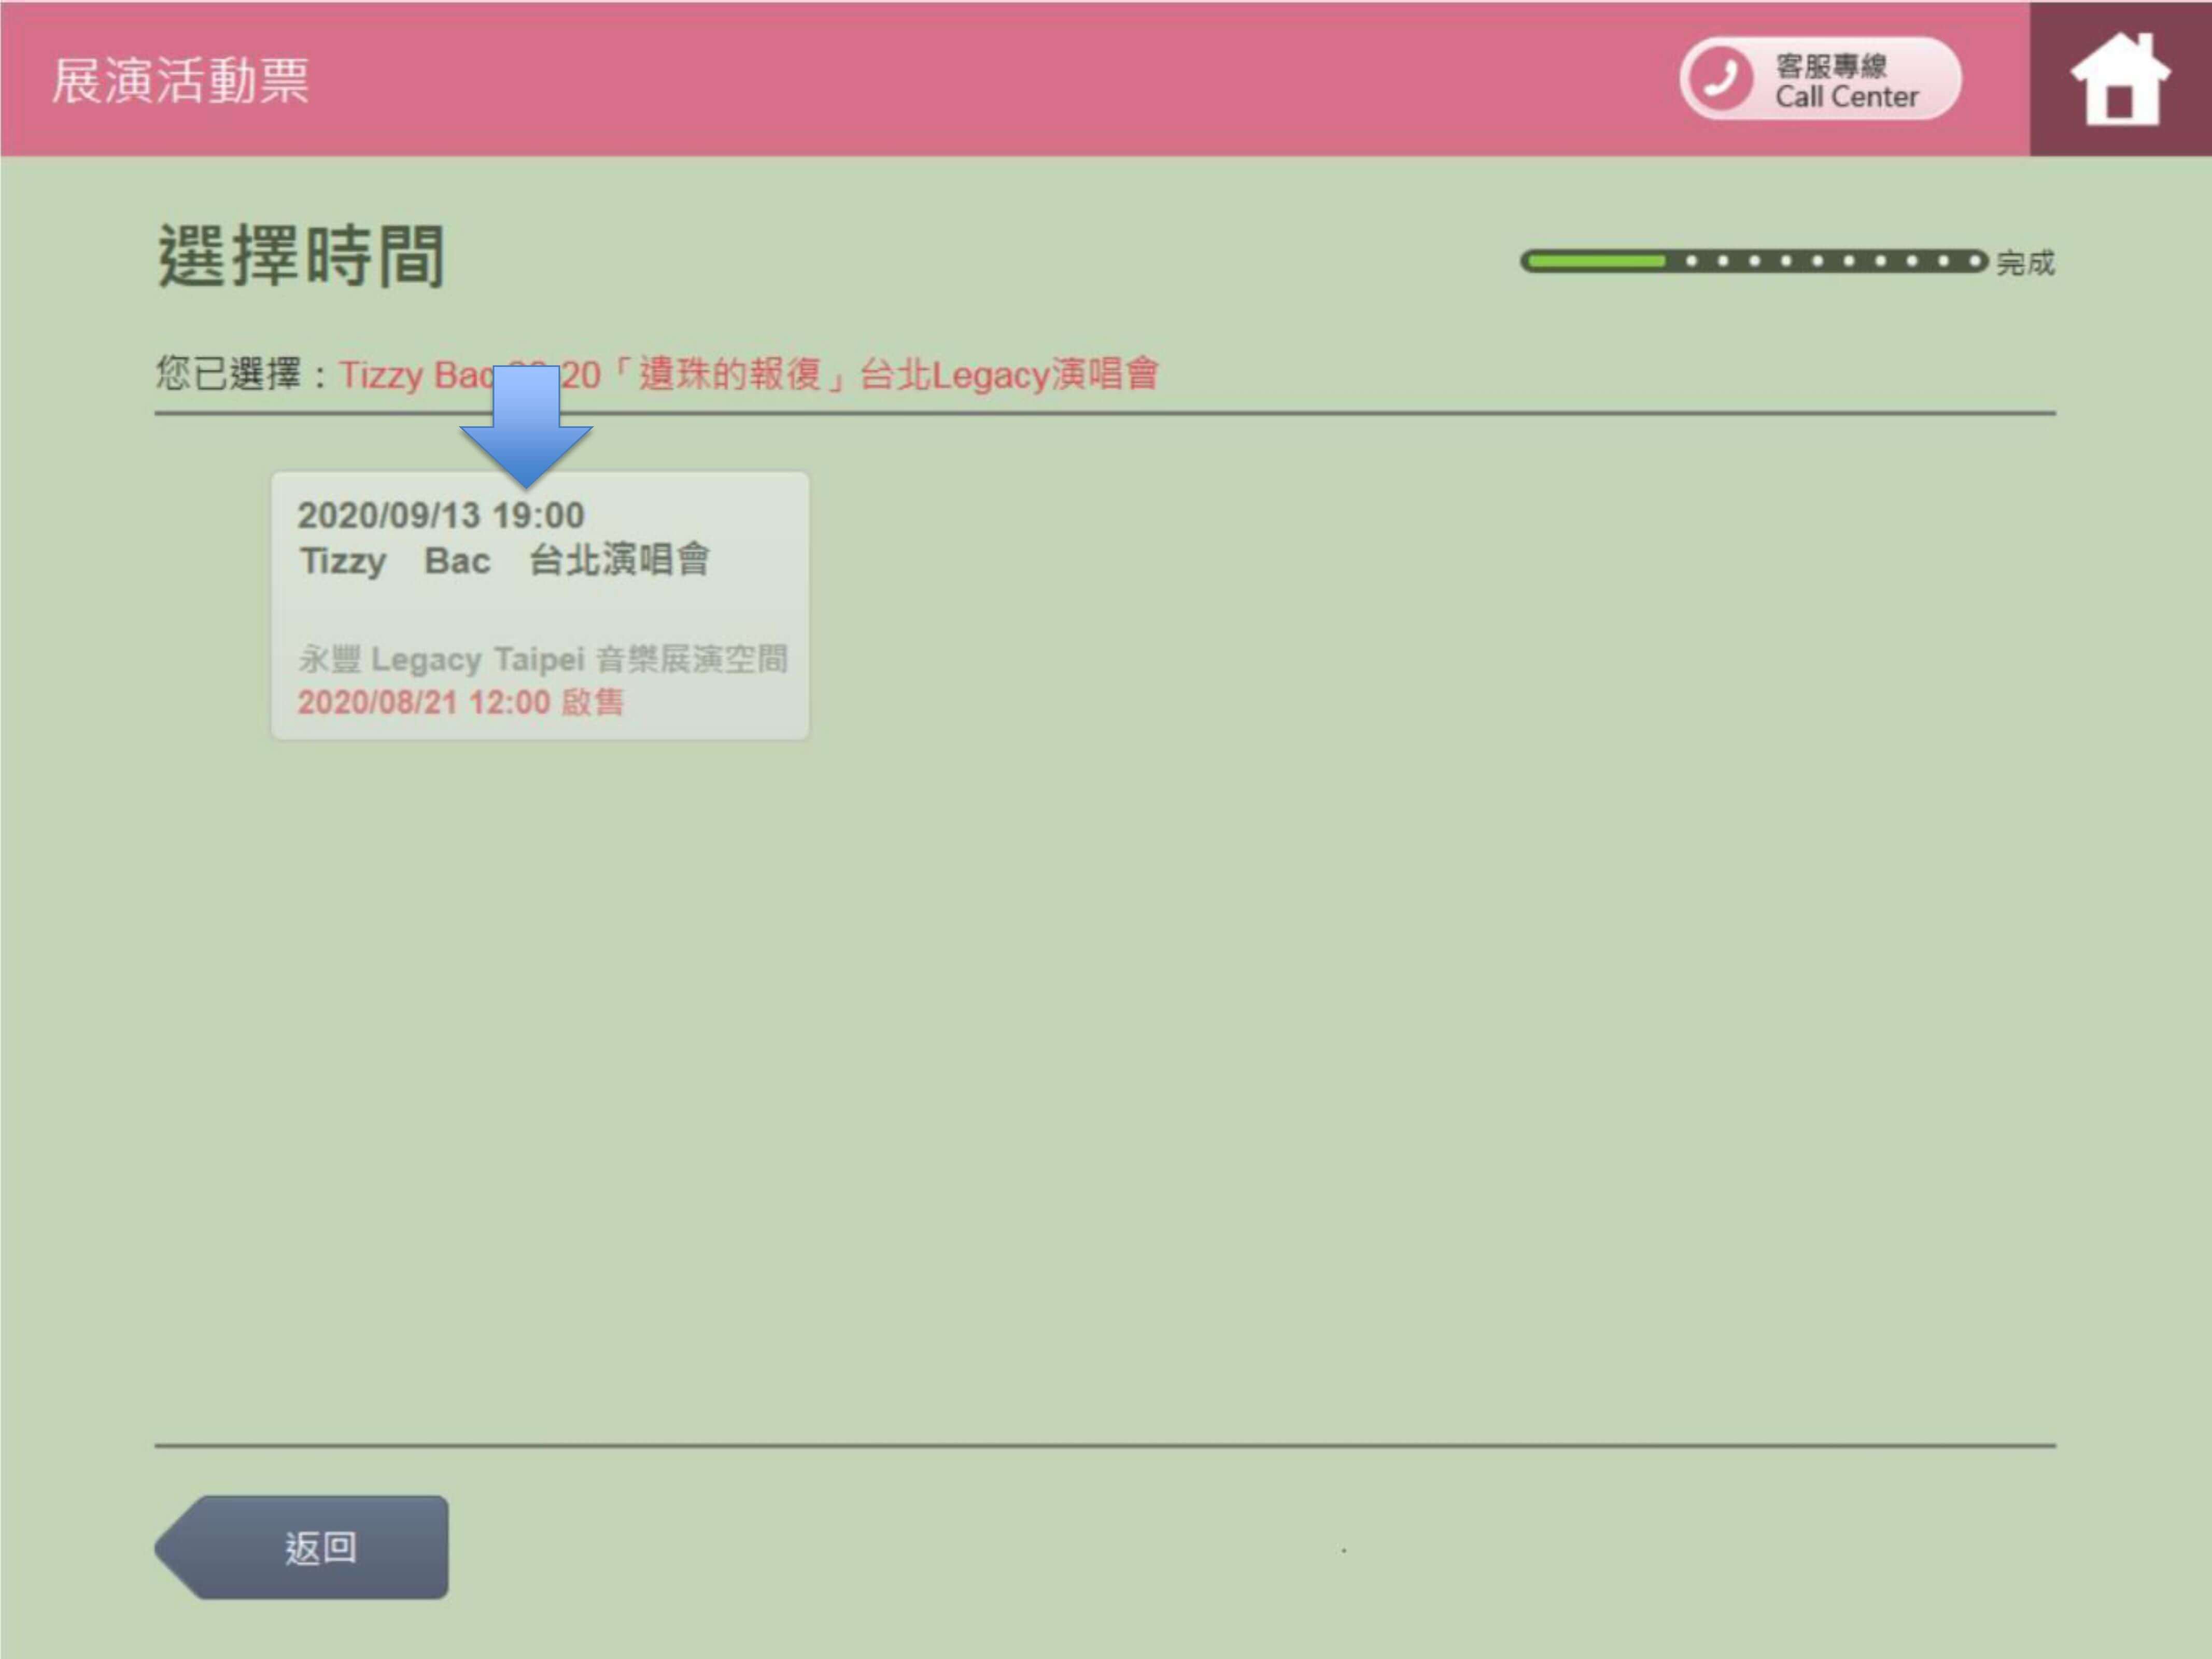Click the 選擇時間 page heading

pyautogui.click(x=301, y=256)
